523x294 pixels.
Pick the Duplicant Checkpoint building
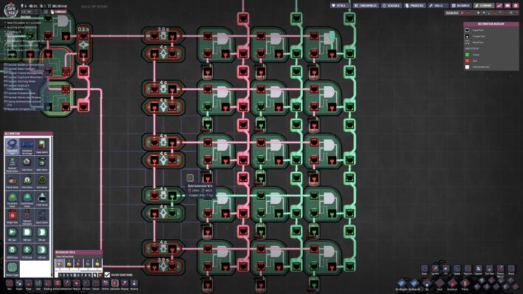tap(27, 217)
